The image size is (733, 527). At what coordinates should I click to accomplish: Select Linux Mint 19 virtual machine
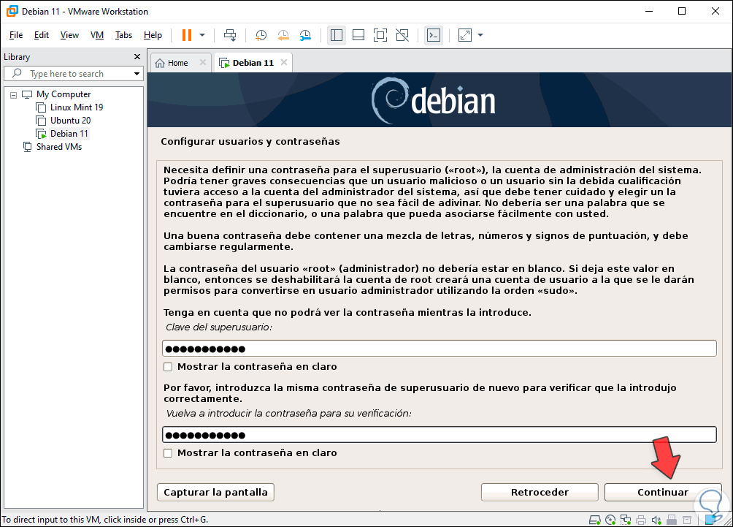click(76, 107)
